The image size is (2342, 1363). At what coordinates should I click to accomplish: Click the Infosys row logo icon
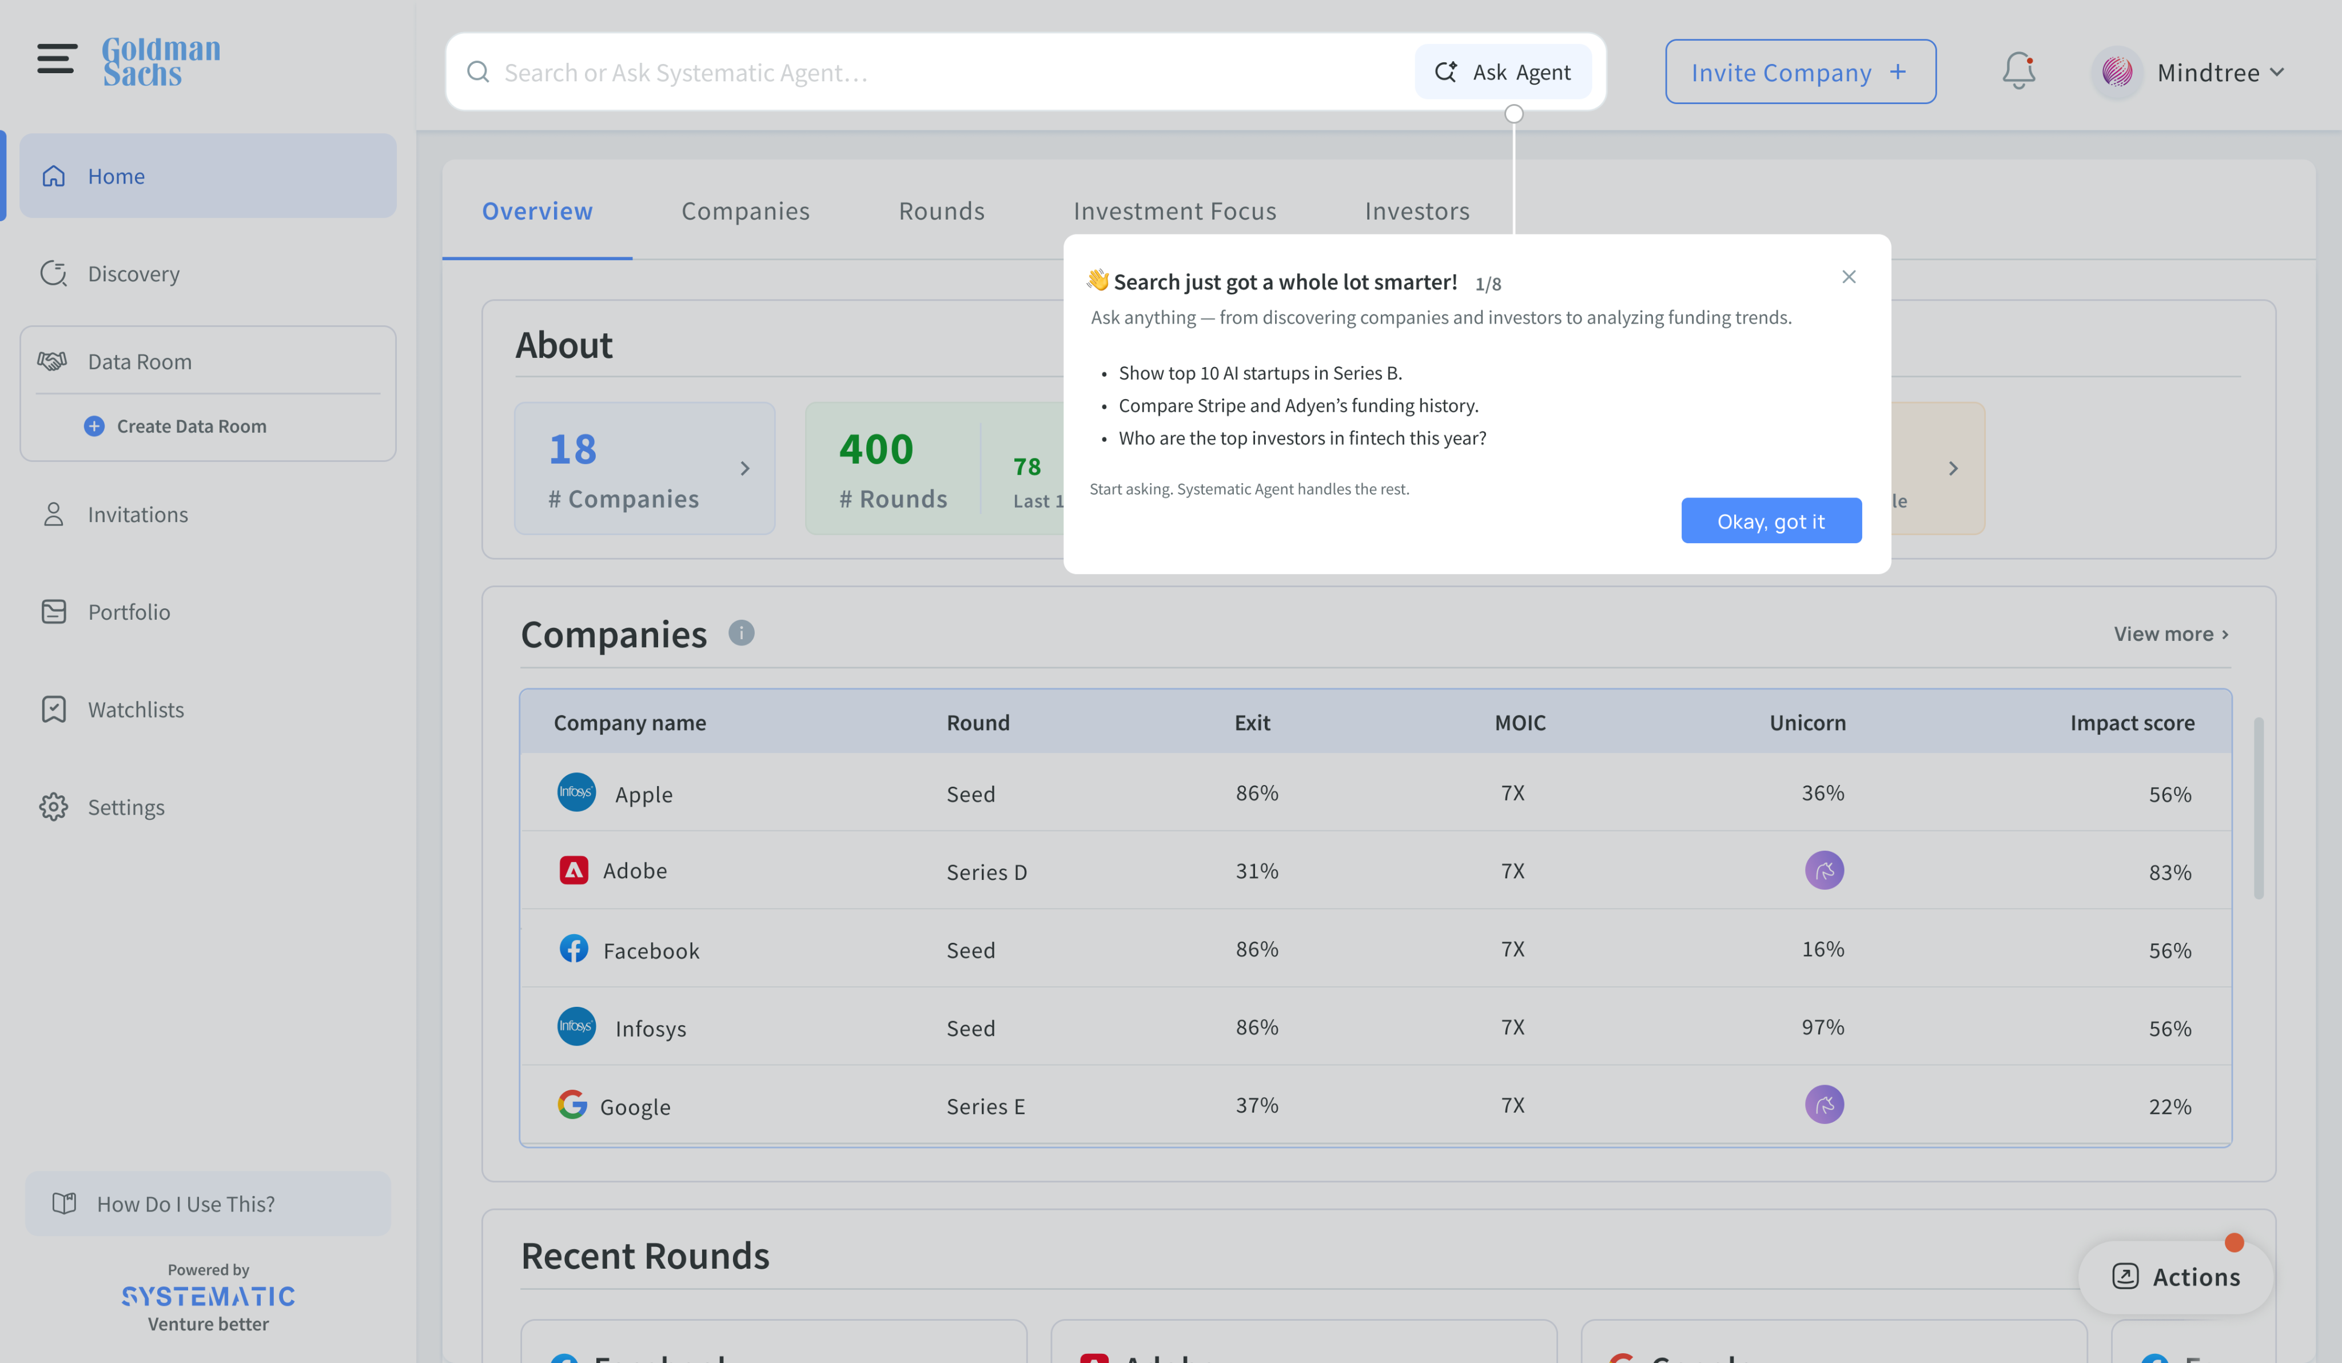pyautogui.click(x=576, y=1026)
